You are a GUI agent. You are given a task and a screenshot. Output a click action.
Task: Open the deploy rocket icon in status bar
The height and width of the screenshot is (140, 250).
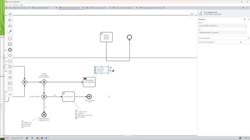[x=27, y=138]
